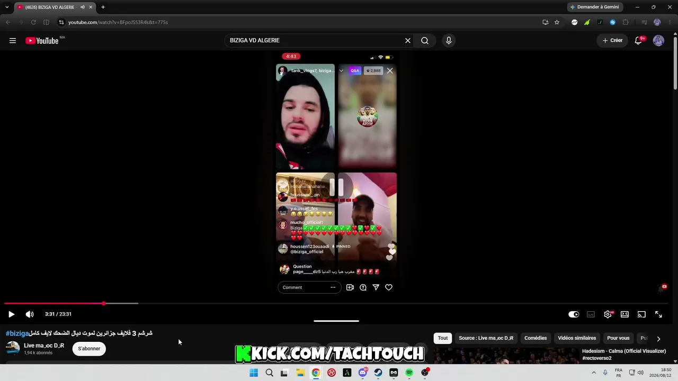
Task: Open the Shazam extension
Action: (612, 22)
